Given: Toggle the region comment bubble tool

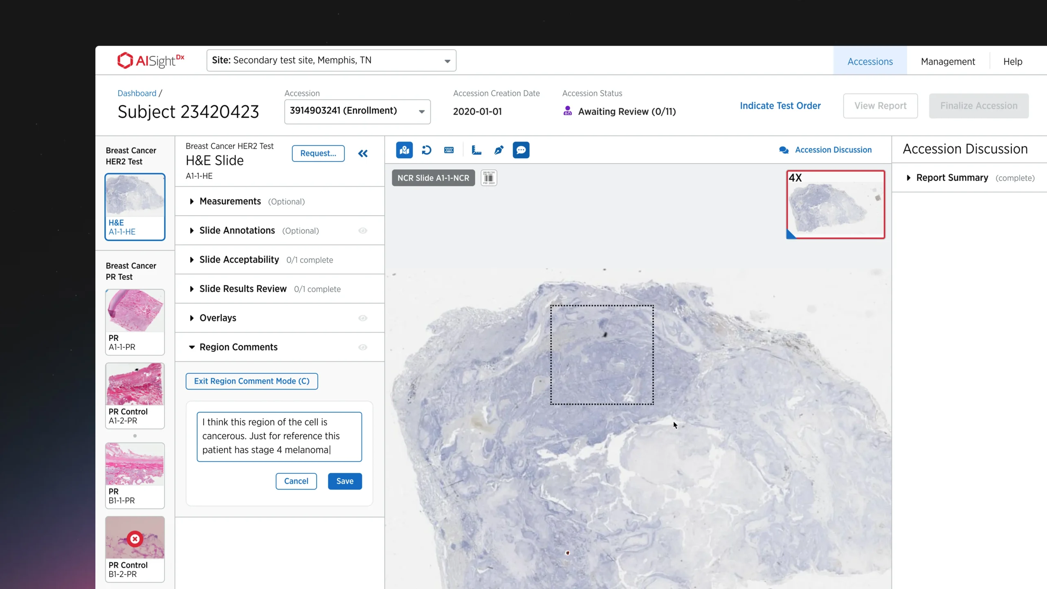Looking at the screenshot, I should point(521,150).
